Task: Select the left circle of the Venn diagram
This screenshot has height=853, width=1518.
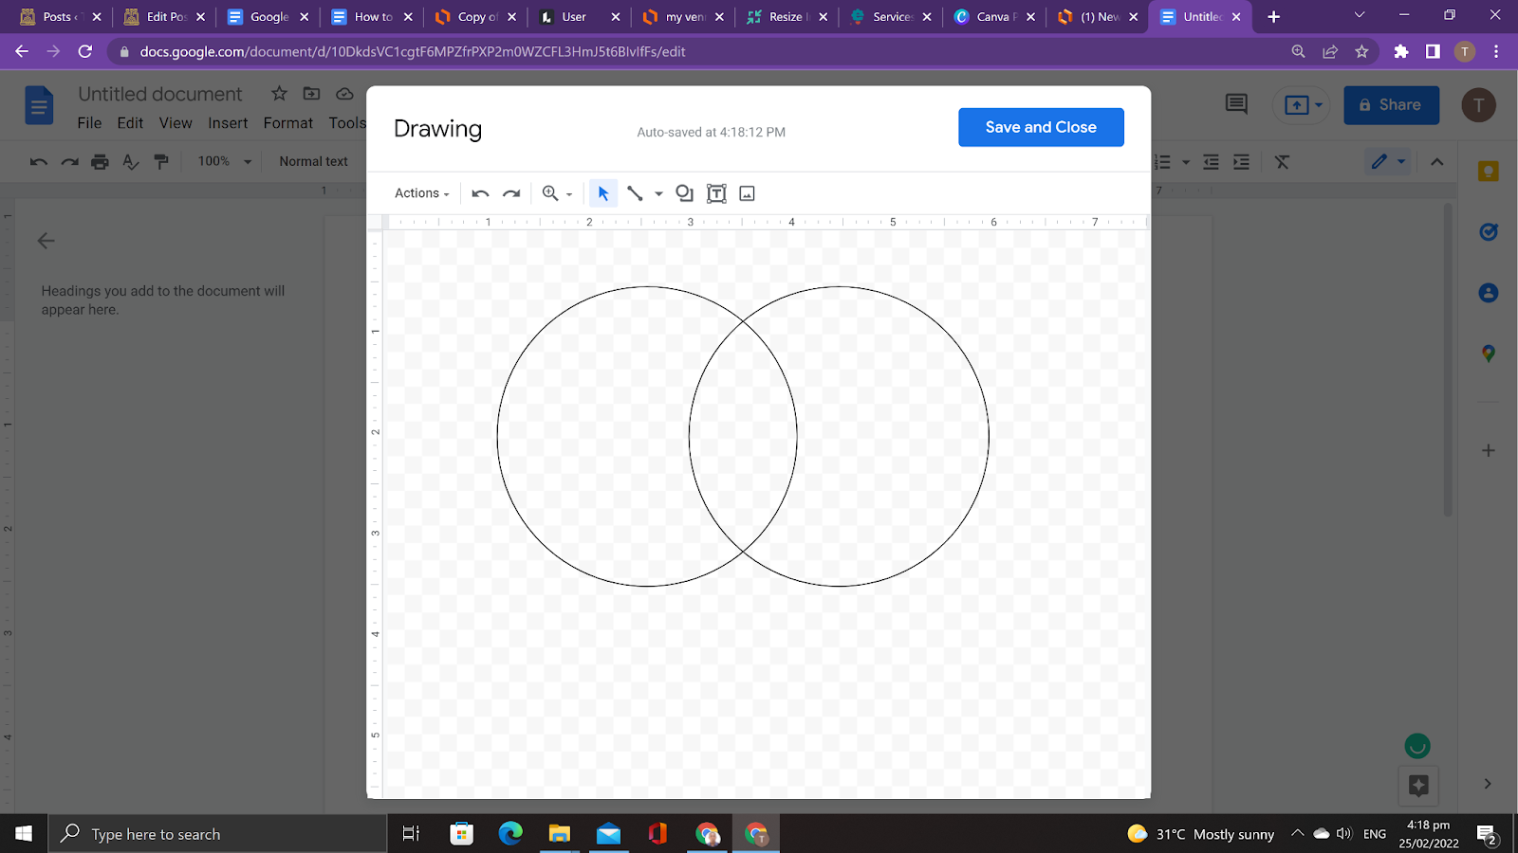Action: click(498, 436)
